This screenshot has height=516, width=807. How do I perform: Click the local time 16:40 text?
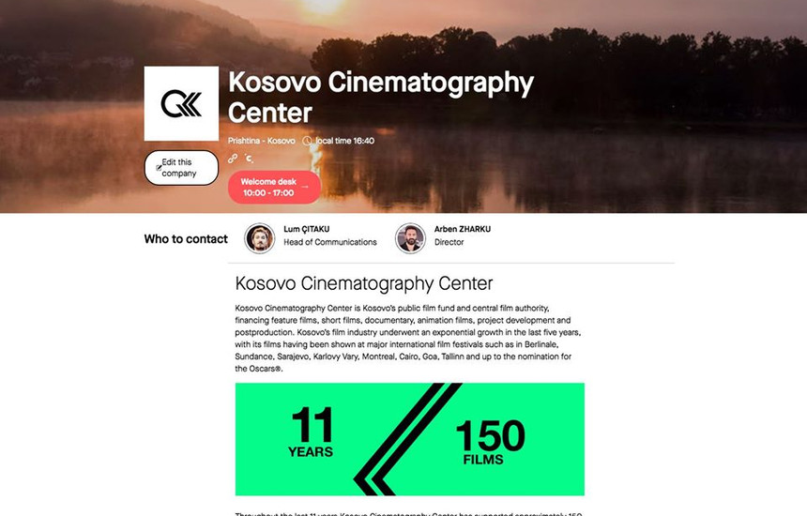click(344, 141)
